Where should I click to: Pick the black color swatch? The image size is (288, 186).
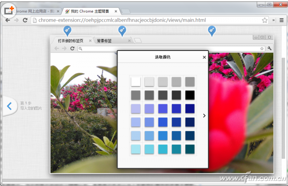pos(190,95)
